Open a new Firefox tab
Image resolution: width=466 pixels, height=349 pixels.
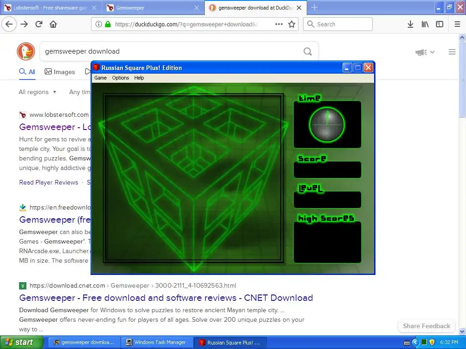coord(314,8)
